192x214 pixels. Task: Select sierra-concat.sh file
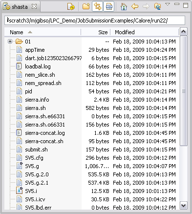click(x=44, y=141)
